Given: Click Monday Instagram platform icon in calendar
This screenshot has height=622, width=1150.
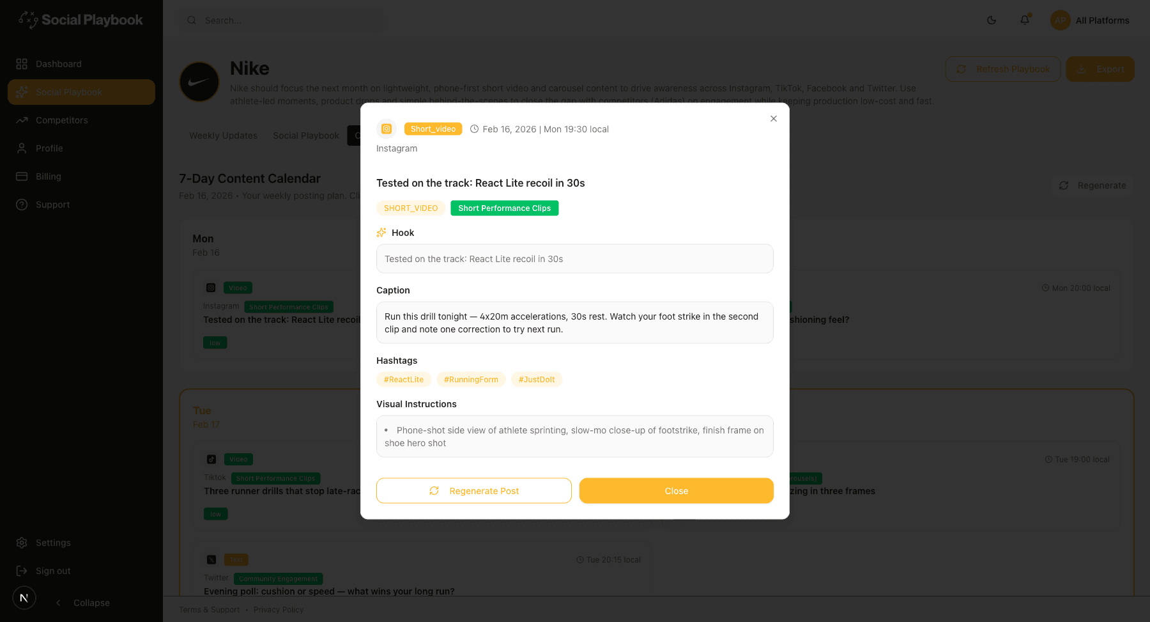Looking at the screenshot, I should point(211,288).
